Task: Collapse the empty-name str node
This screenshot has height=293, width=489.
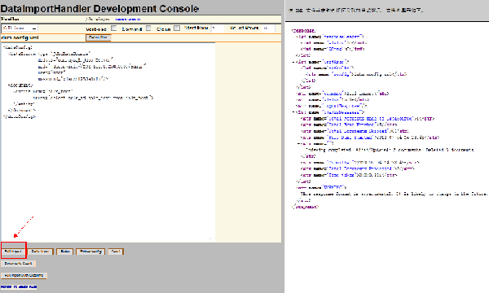Action: coord(299,143)
